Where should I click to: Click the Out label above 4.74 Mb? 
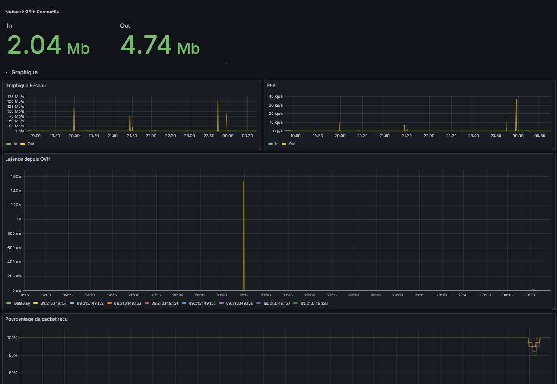point(125,25)
